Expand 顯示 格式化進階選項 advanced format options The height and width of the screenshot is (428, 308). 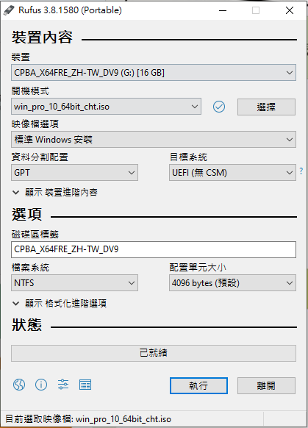pos(60,303)
